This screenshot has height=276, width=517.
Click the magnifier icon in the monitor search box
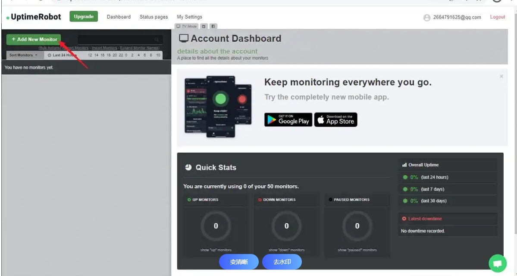coord(157,40)
